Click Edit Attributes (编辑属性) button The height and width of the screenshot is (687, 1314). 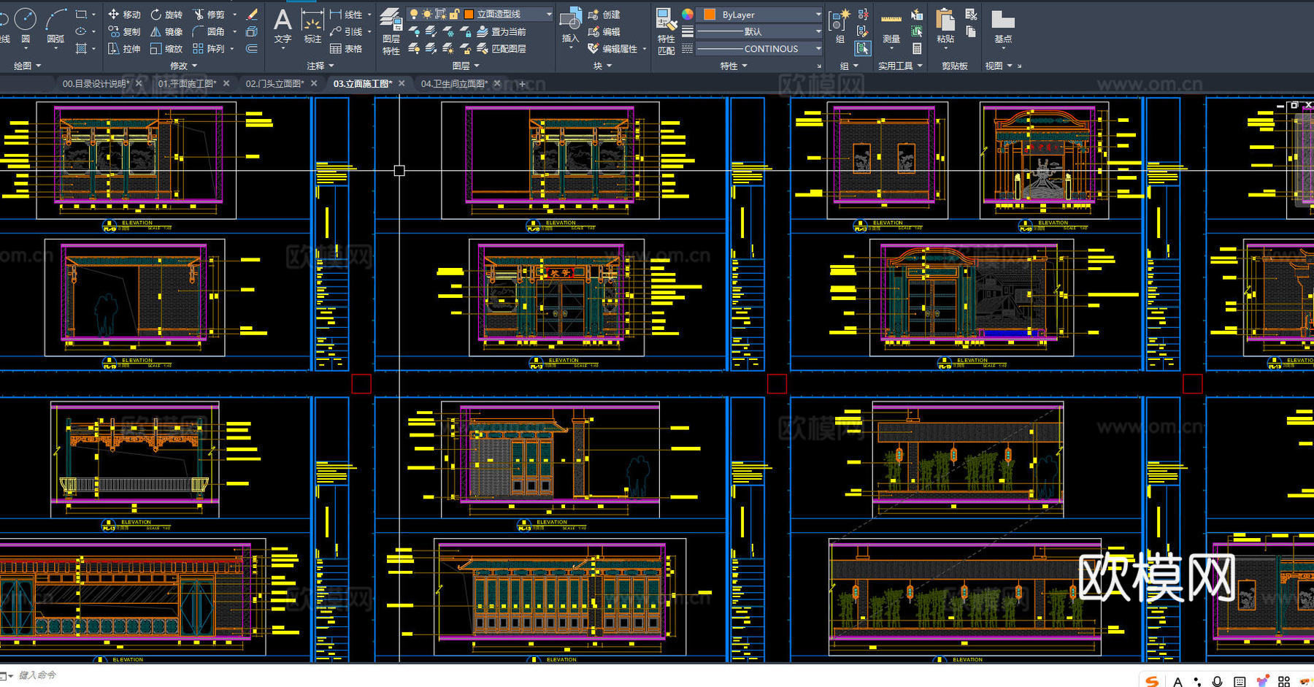pyautogui.click(x=613, y=48)
